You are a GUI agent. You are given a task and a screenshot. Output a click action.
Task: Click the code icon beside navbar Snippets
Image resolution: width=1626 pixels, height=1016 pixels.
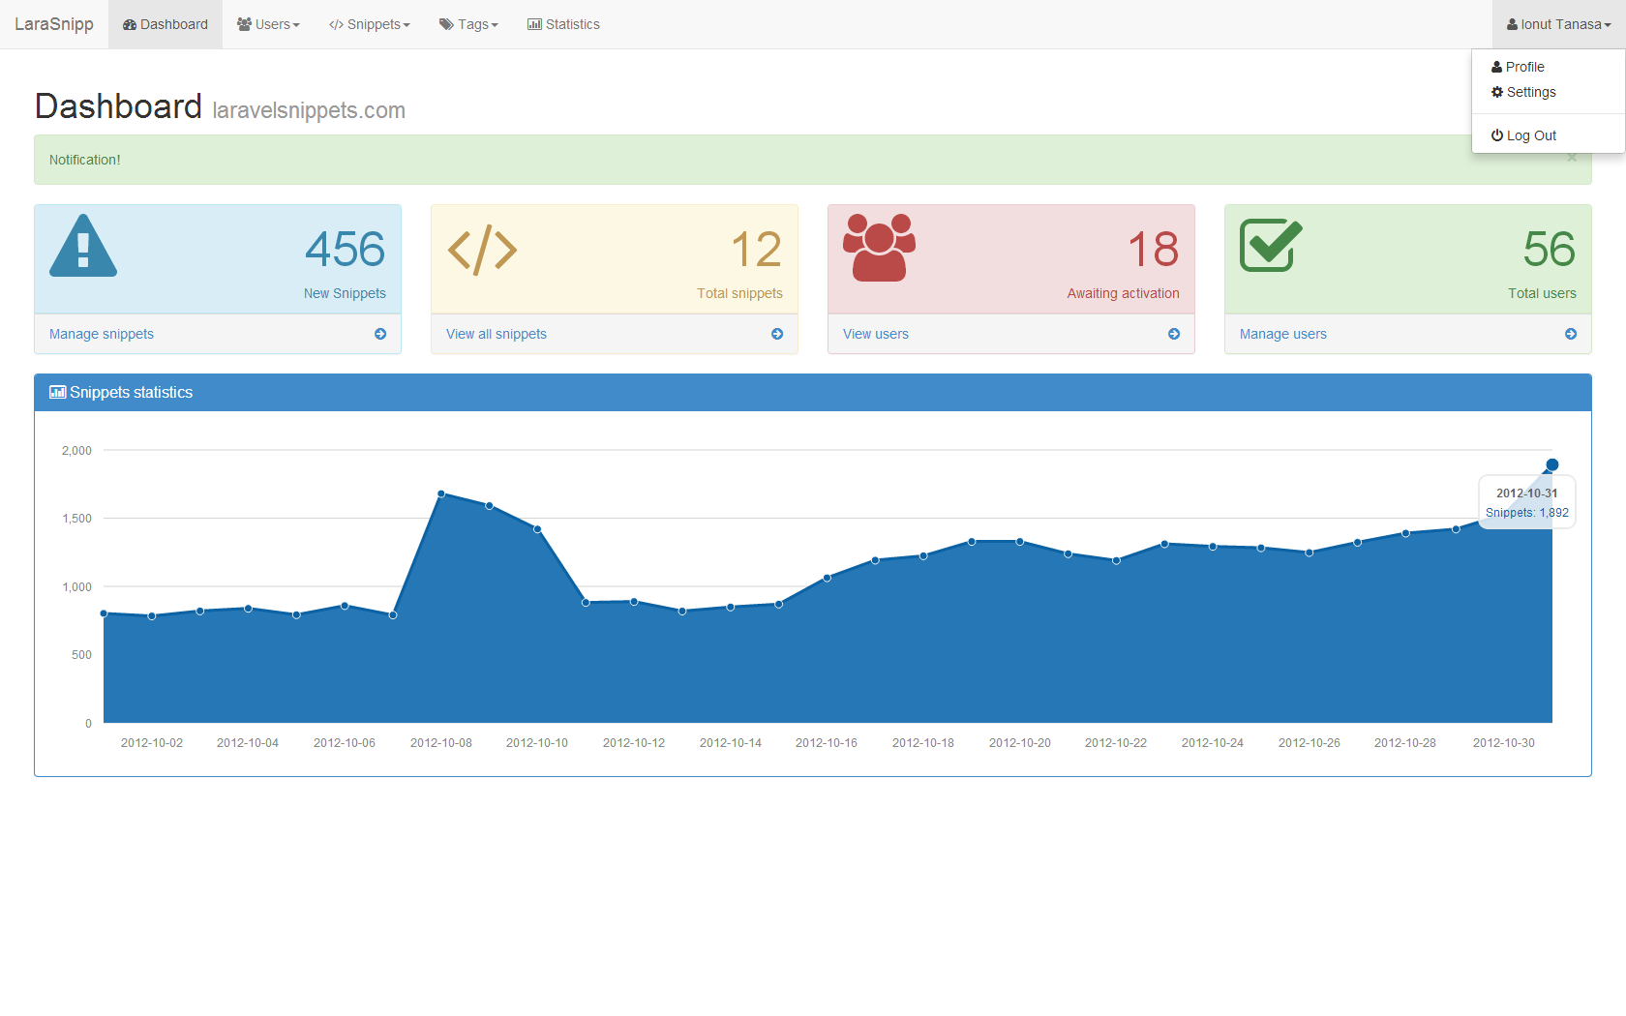point(336,24)
